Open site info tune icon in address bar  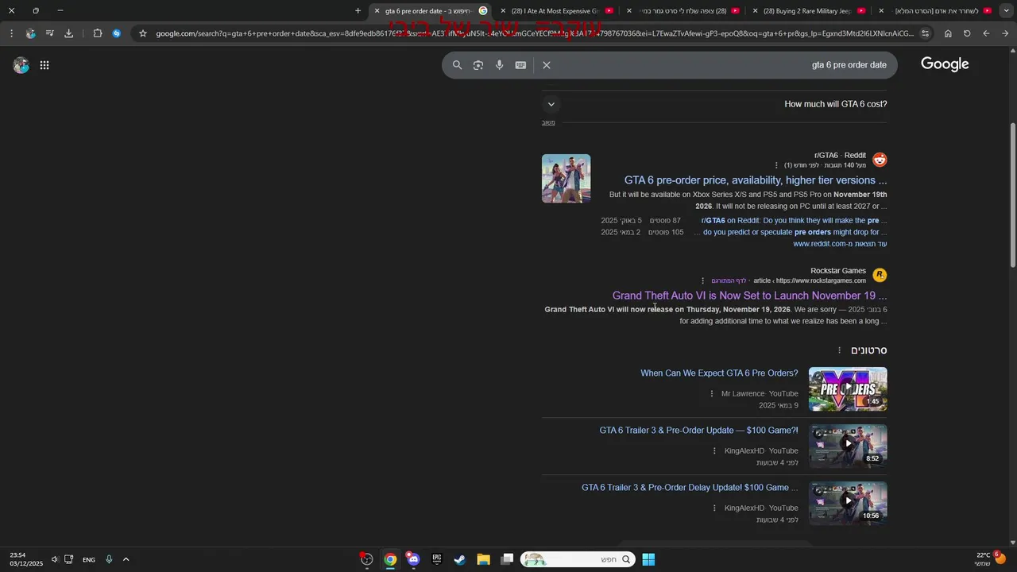pyautogui.click(x=925, y=33)
